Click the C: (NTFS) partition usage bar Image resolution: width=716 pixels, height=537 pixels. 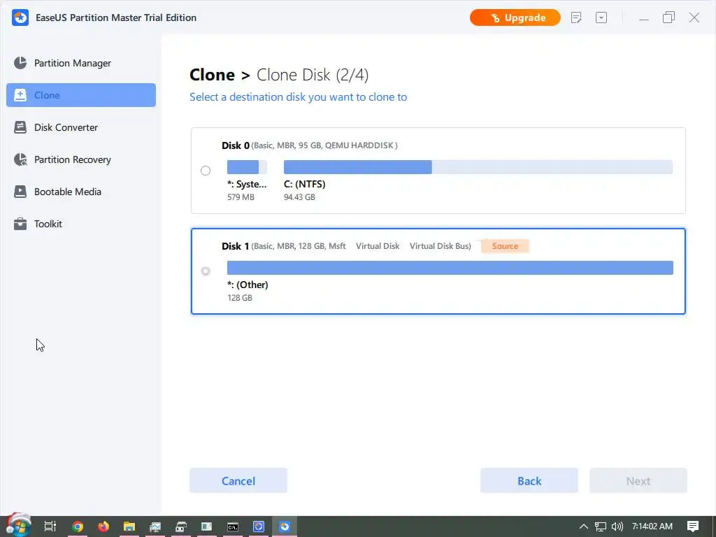click(x=478, y=167)
